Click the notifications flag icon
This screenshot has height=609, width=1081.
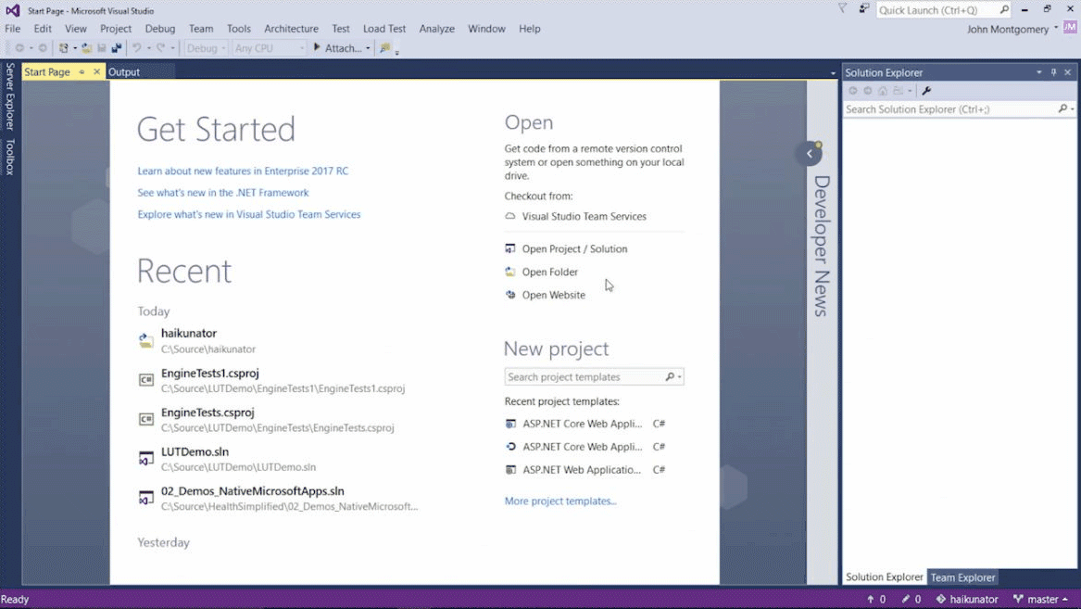842,9
